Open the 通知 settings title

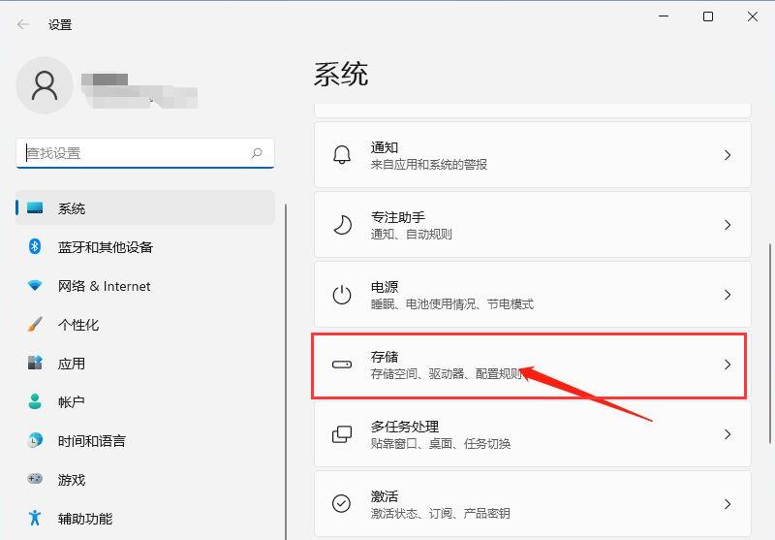pyautogui.click(x=385, y=146)
